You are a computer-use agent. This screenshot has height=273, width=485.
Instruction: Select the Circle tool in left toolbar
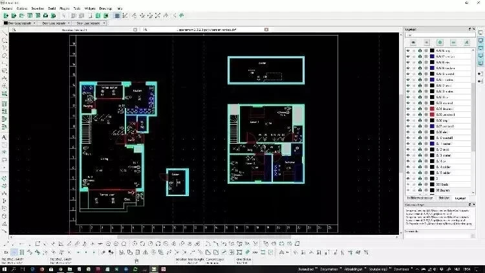[4, 41]
